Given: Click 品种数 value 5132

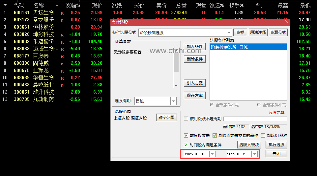Looking at the screenshot, I should click(243, 127).
